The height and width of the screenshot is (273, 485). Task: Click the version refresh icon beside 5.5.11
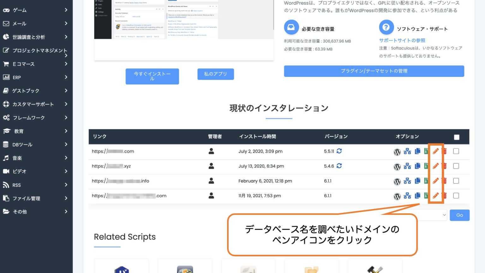tap(339, 151)
